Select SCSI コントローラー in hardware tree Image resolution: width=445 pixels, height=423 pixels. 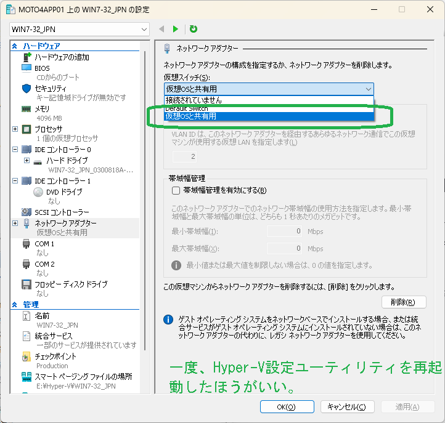pyautogui.click(x=62, y=212)
